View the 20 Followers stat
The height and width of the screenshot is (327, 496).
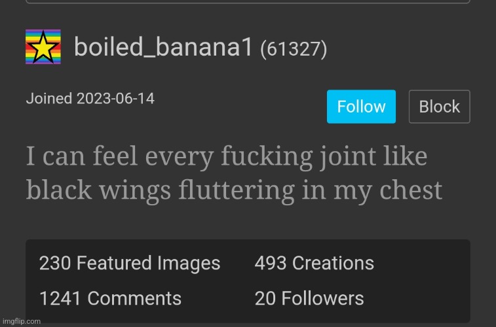coord(309,299)
